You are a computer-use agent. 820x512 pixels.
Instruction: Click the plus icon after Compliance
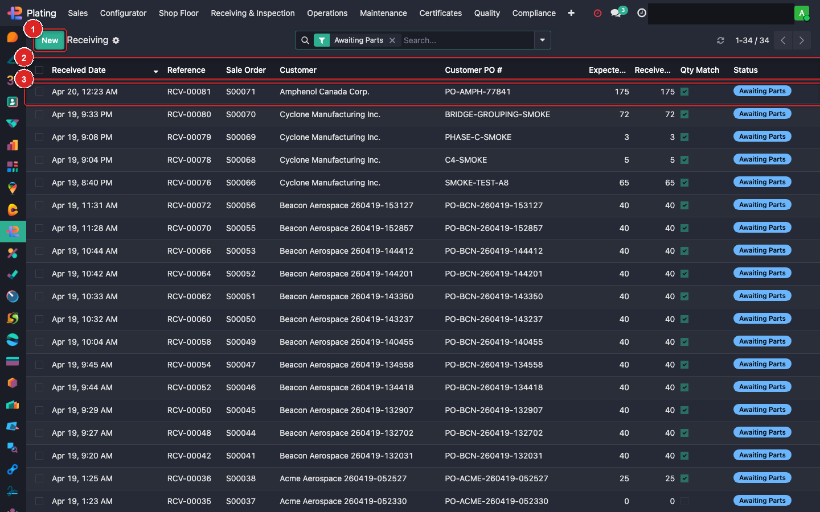point(571,13)
